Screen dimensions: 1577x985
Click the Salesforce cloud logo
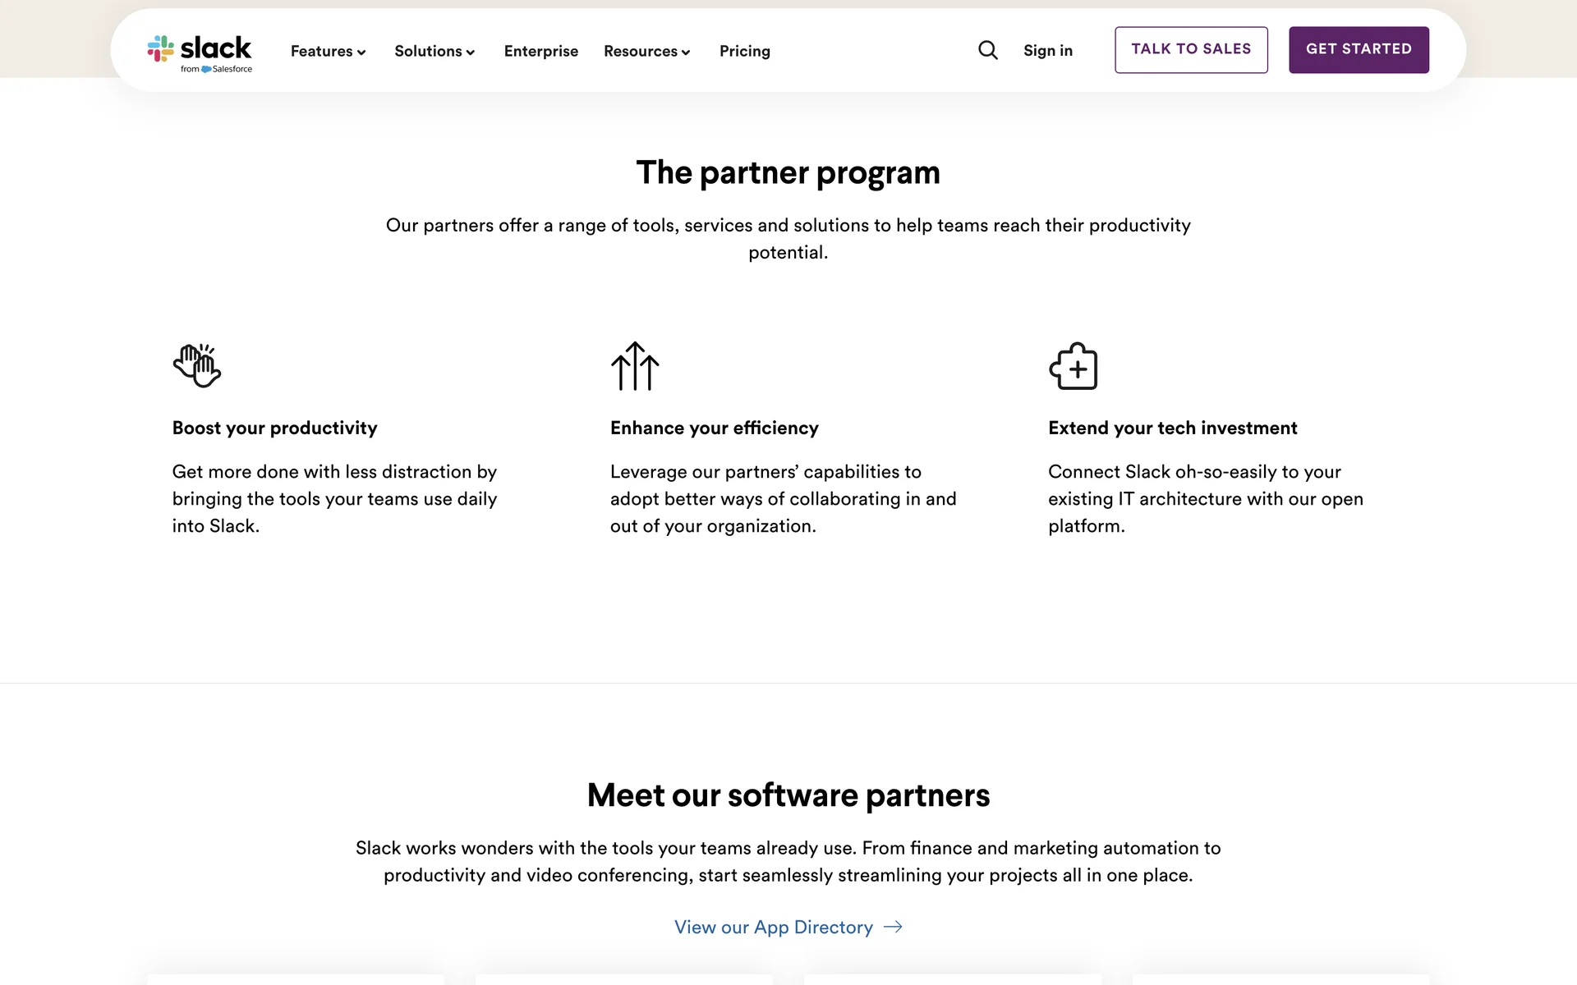(207, 70)
